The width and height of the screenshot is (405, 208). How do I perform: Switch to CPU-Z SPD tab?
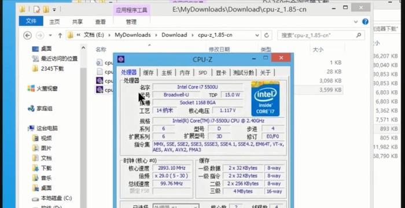(203, 73)
